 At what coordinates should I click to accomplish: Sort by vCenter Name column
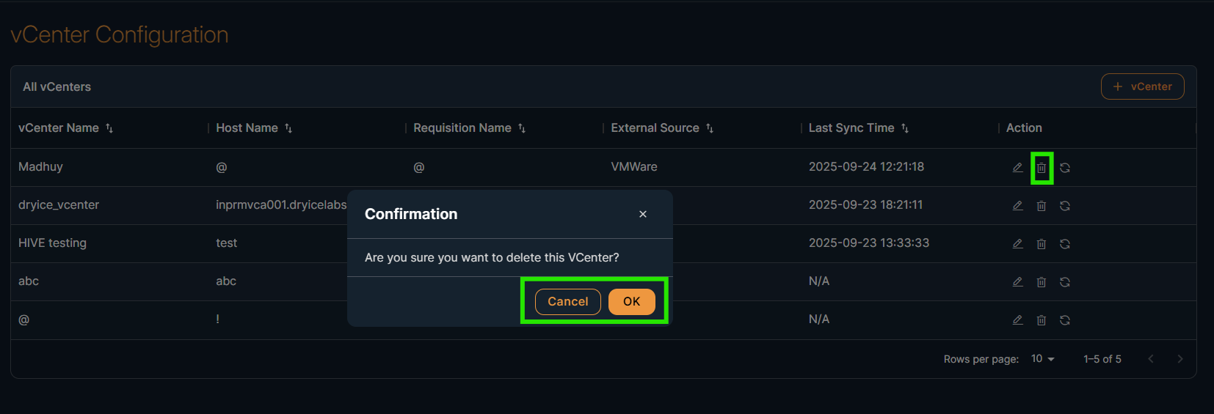coord(109,128)
